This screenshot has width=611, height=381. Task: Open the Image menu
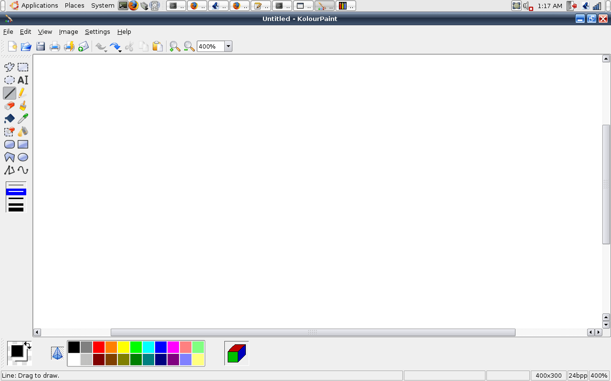pos(68,31)
